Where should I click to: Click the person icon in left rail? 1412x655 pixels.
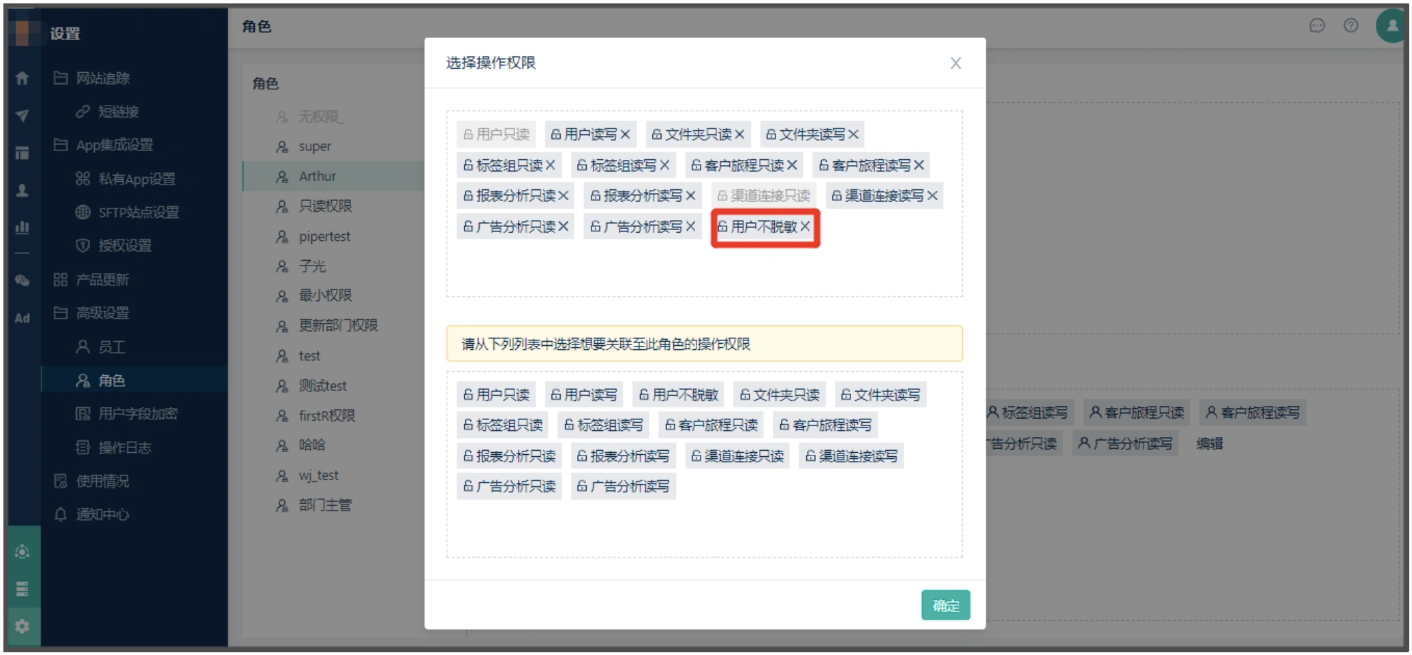22,190
